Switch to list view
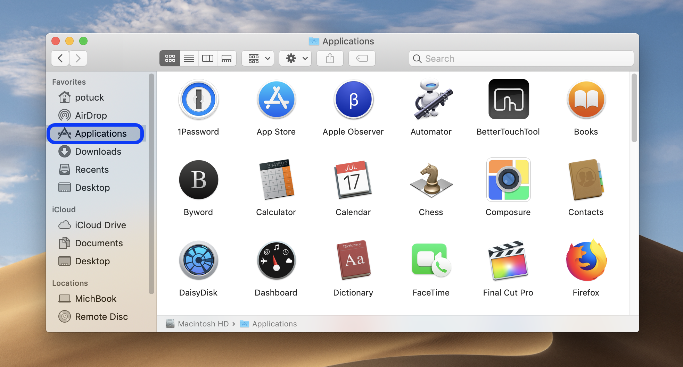Viewport: 683px width, 367px height. (x=189, y=58)
